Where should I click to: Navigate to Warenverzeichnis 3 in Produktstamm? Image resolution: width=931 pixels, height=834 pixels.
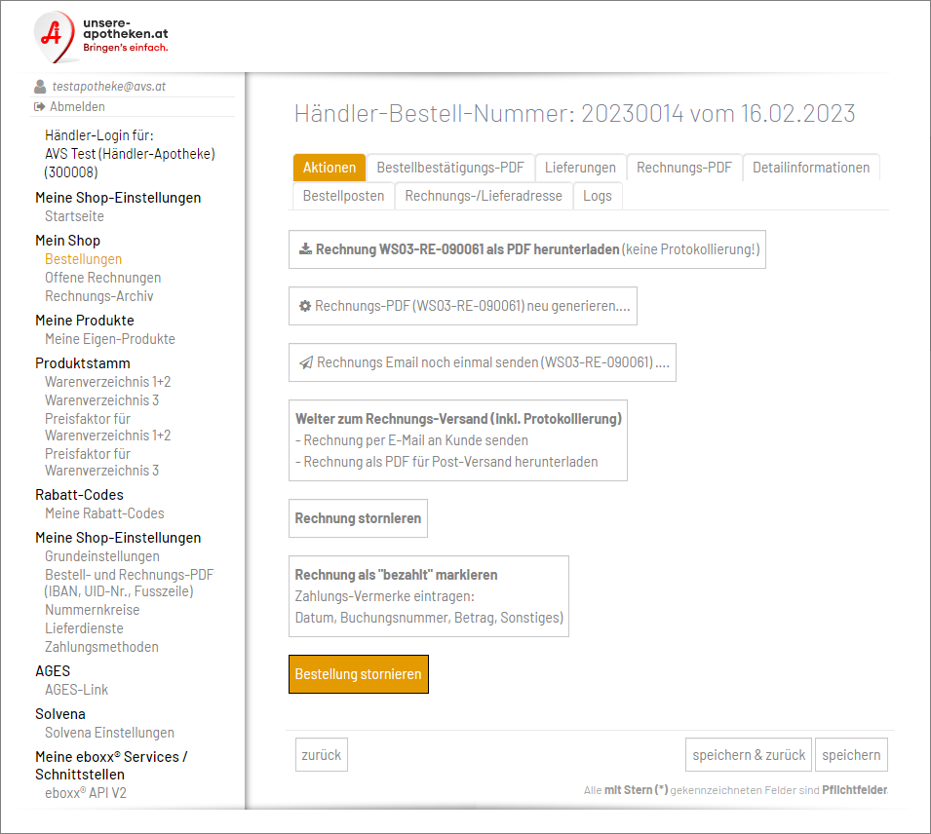[x=101, y=400]
